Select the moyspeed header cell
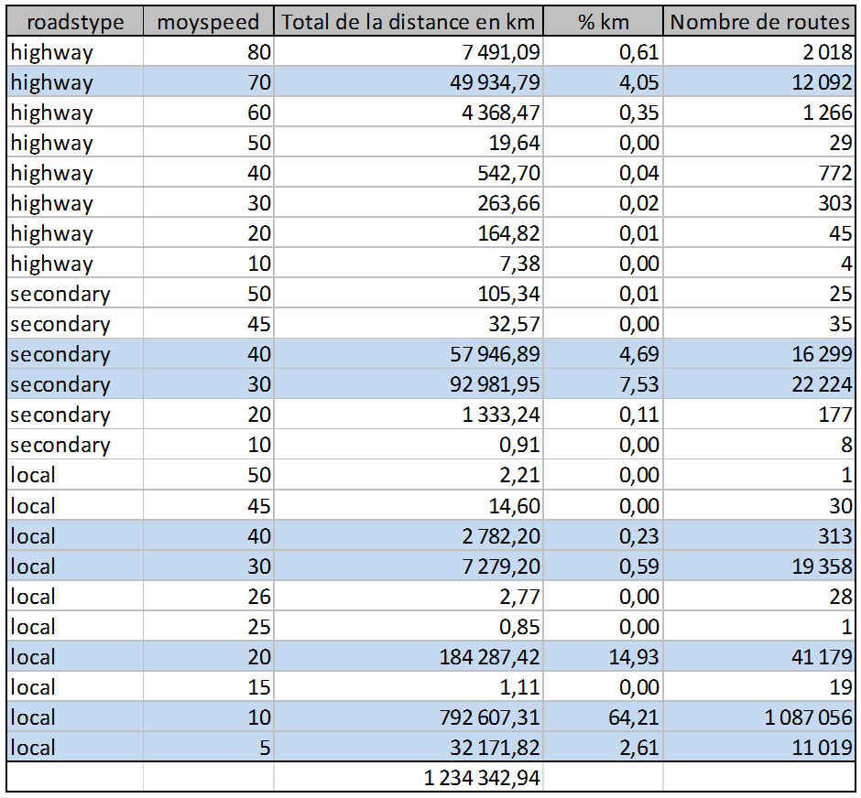861x798 pixels. pyautogui.click(x=208, y=22)
